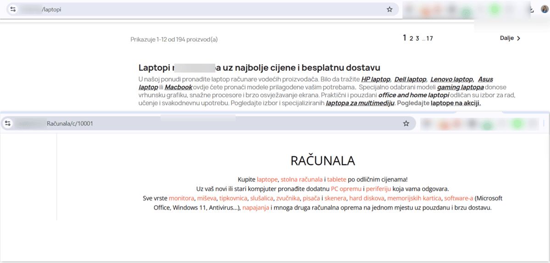Open the laptope na akciji link
550x263 pixels.
[456, 103]
